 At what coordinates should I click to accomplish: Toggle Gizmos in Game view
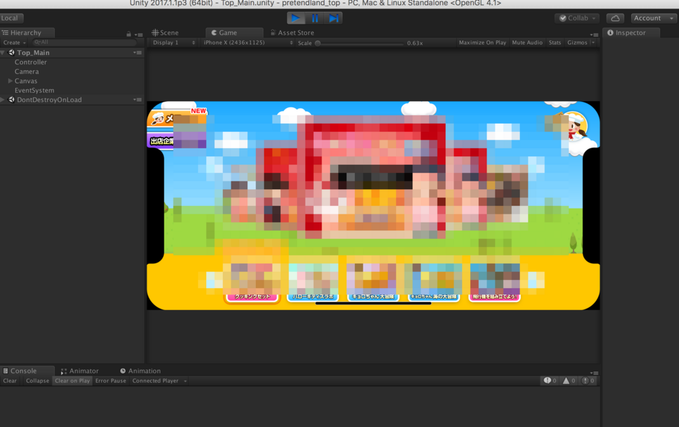click(x=578, y=43)
